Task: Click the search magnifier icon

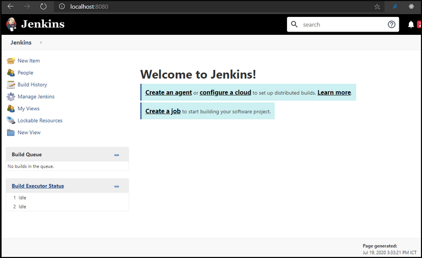Action: point(294,24)
